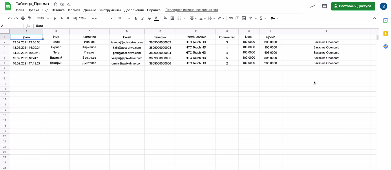This screenshot has height=170, width=391.
Task: Open the account avatar S
Action: [383, 6]
